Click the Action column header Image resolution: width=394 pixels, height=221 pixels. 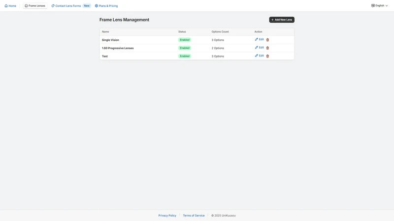coord(258,31)
